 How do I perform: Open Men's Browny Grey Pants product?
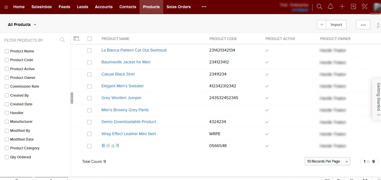coord(125,110)
